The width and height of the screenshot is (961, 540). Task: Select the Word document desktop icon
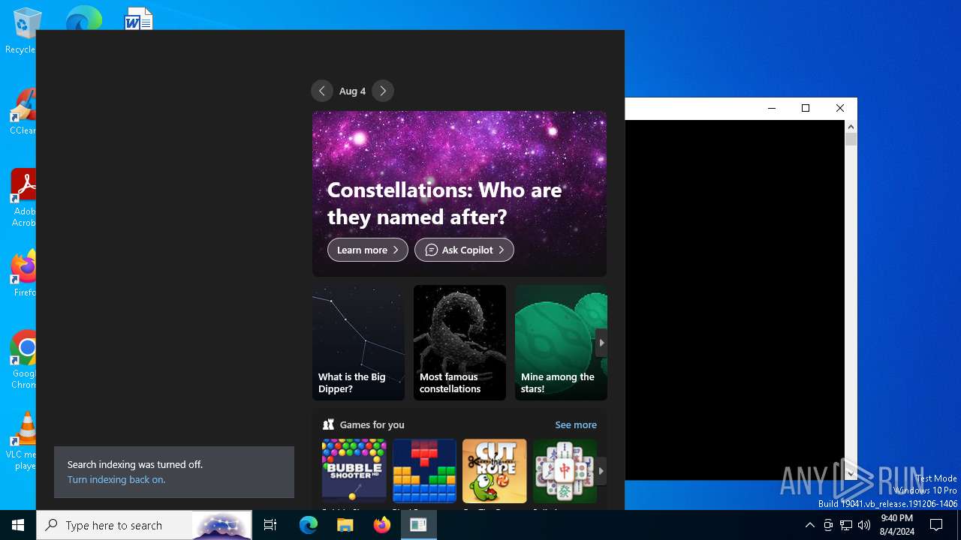pyautogui.click(x=138, y=19)
